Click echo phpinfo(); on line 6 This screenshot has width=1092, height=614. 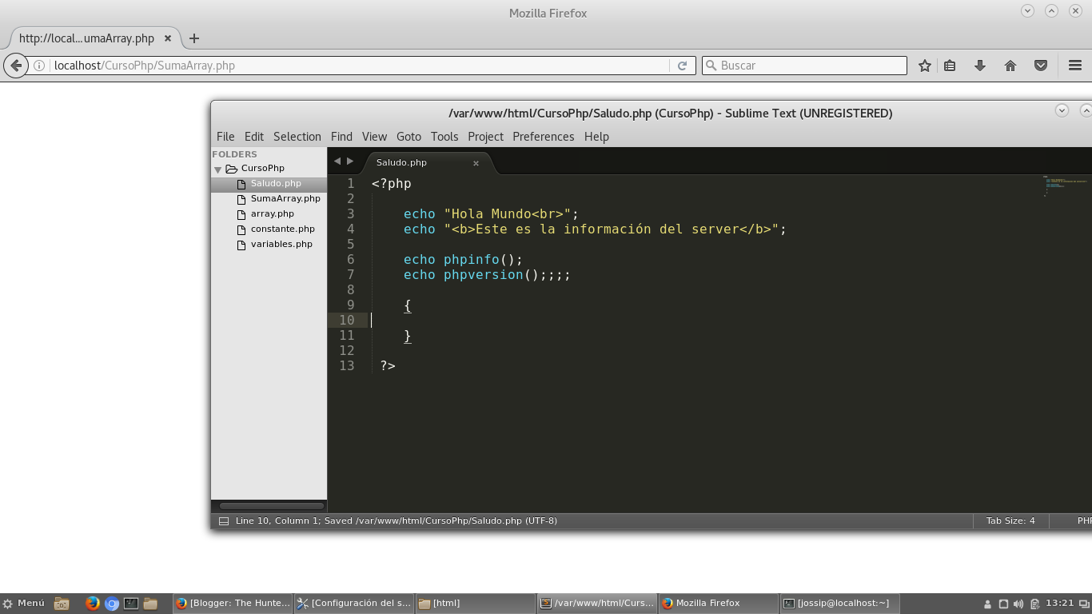click(463, 260)
